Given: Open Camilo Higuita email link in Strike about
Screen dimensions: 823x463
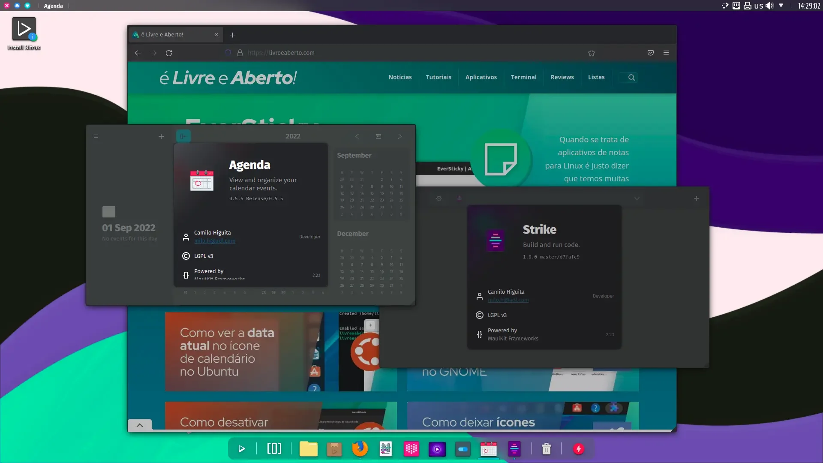Looking at the screenshot, I should point(508,300).
